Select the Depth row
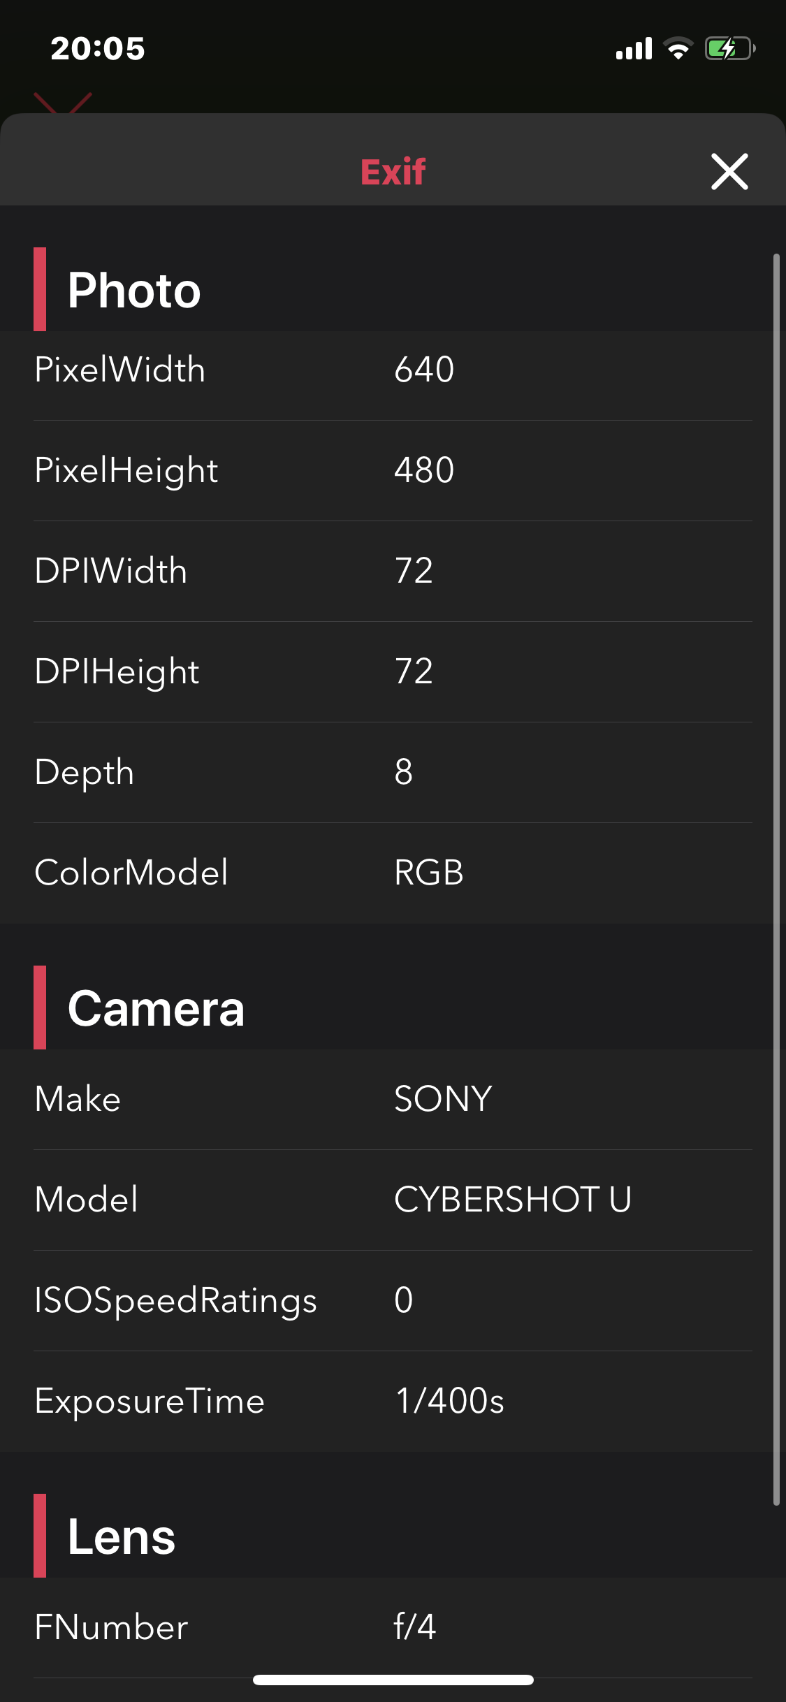The width and height of the screenshot is (786, 1702). 393,772
